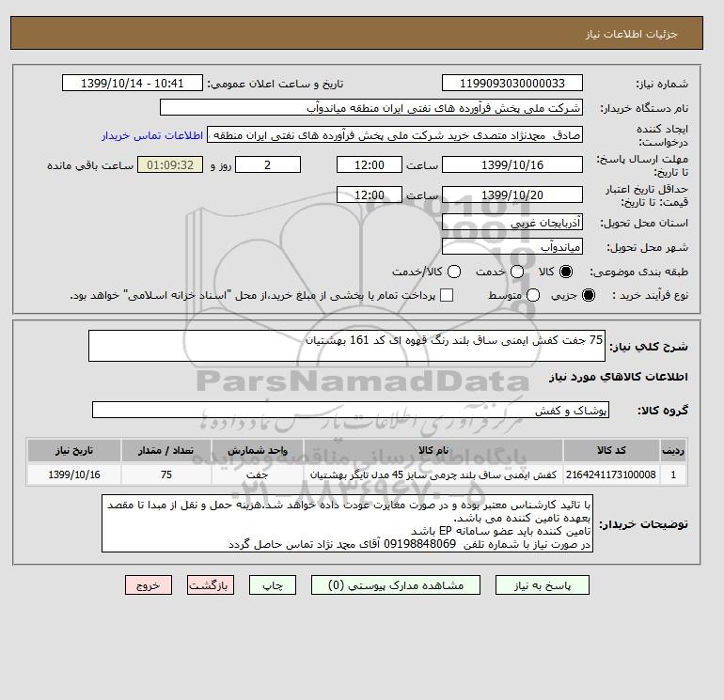Click the تاریخ نیاز column header
Image resolution: width=724 pixels, height=700 pixels.
point(74,450)
